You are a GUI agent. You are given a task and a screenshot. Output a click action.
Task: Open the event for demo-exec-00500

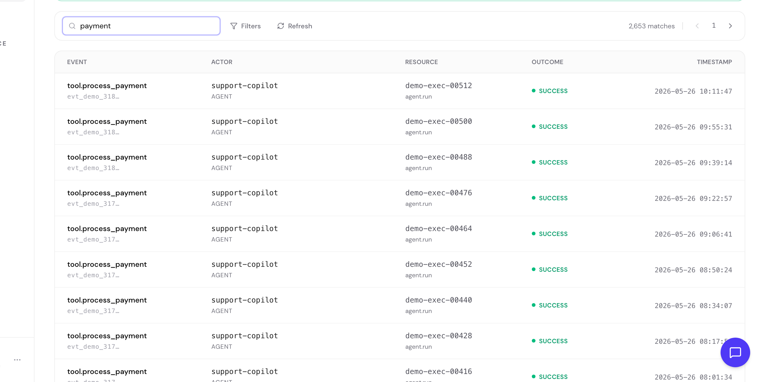[400, 127]
